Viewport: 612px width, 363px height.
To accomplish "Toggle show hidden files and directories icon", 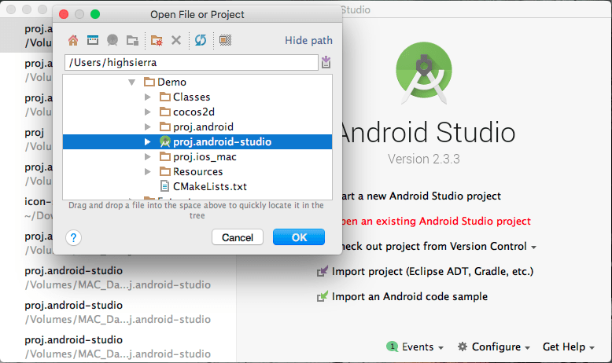I will point(225,40).
